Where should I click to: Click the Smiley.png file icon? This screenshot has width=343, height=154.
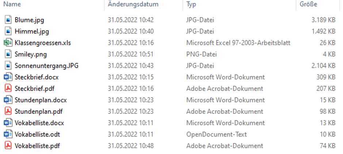click(8, 54)
